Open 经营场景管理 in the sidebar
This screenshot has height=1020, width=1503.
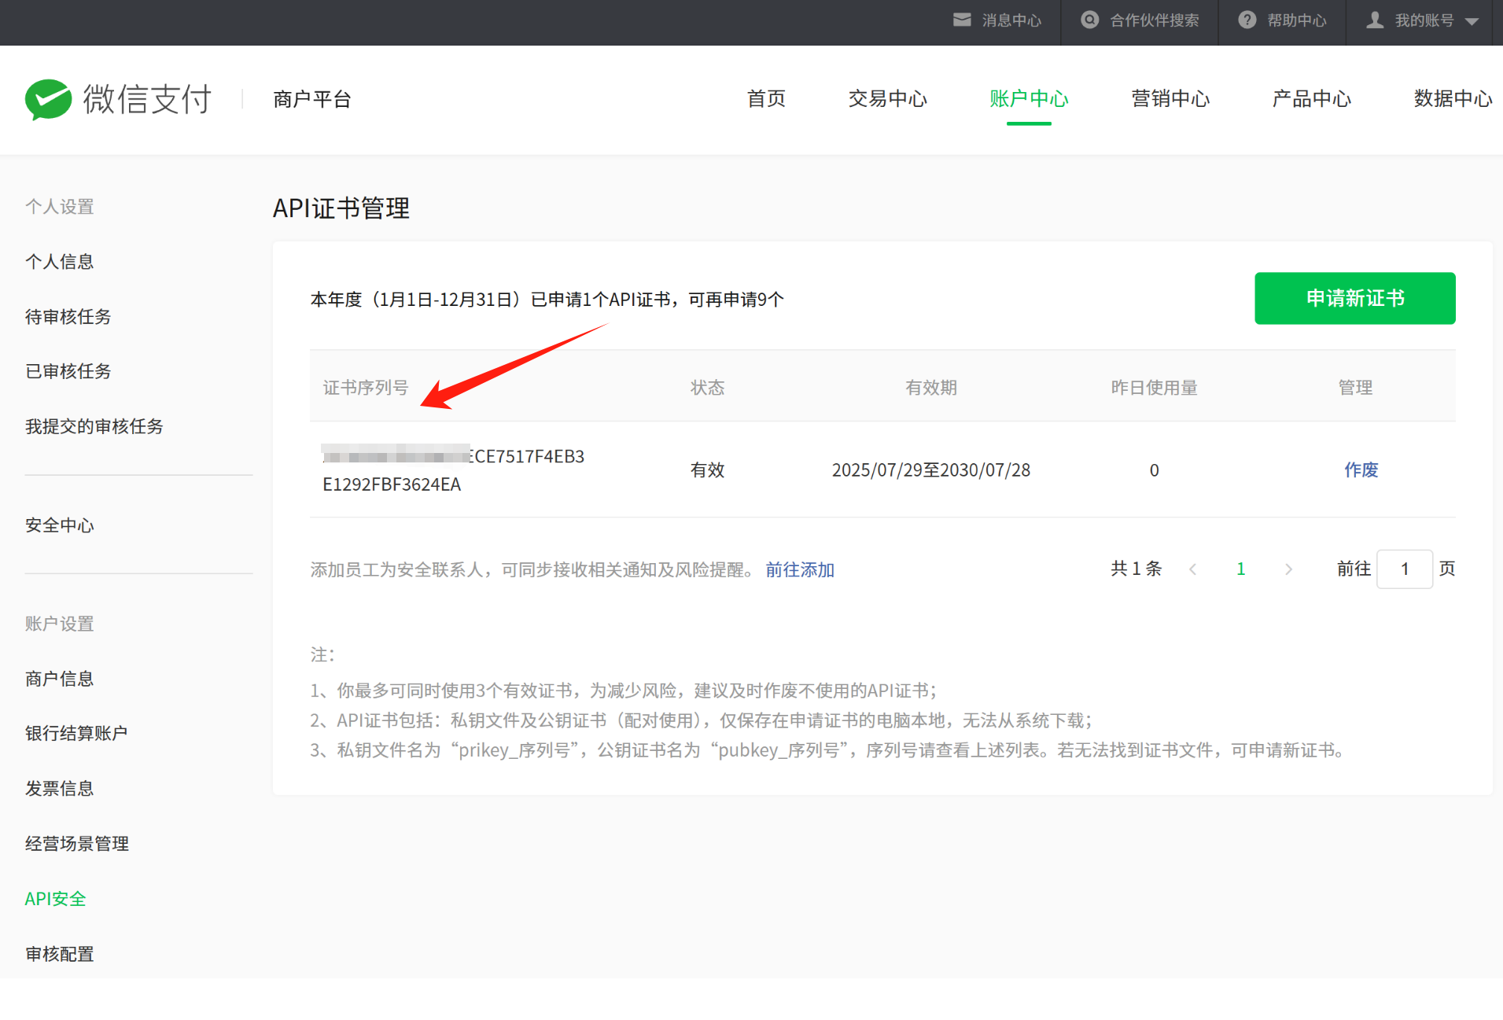[77, 844]
